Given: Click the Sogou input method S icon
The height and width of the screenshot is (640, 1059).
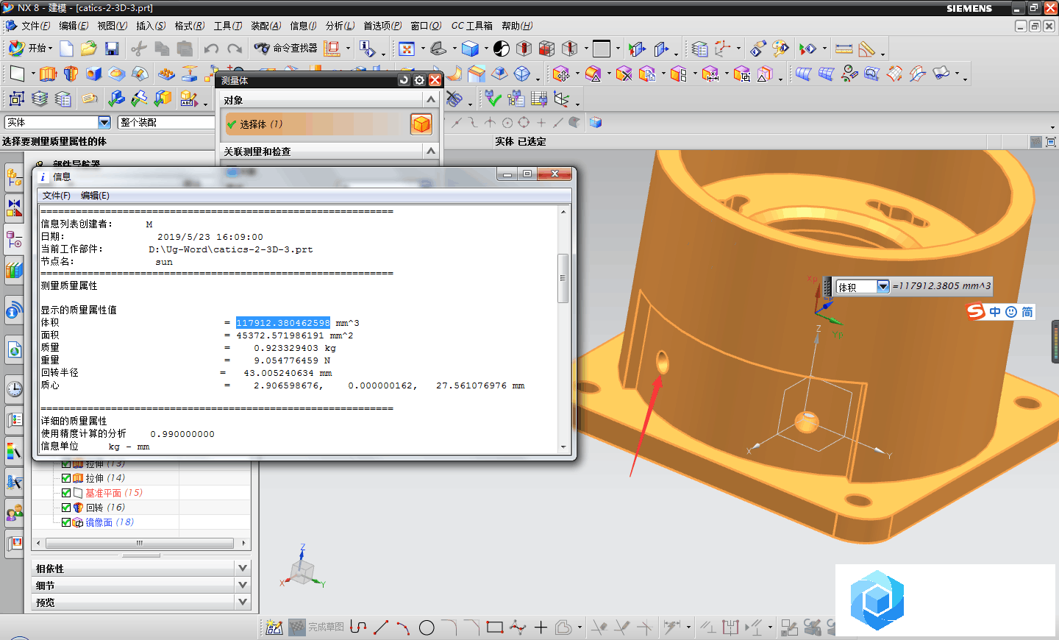Looking at the screenshot, I should (975, 311).
